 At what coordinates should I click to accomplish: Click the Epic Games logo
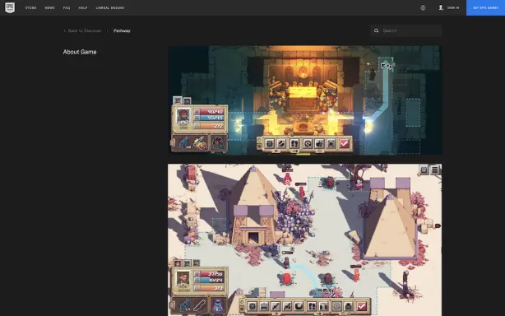tap(10, 7)
